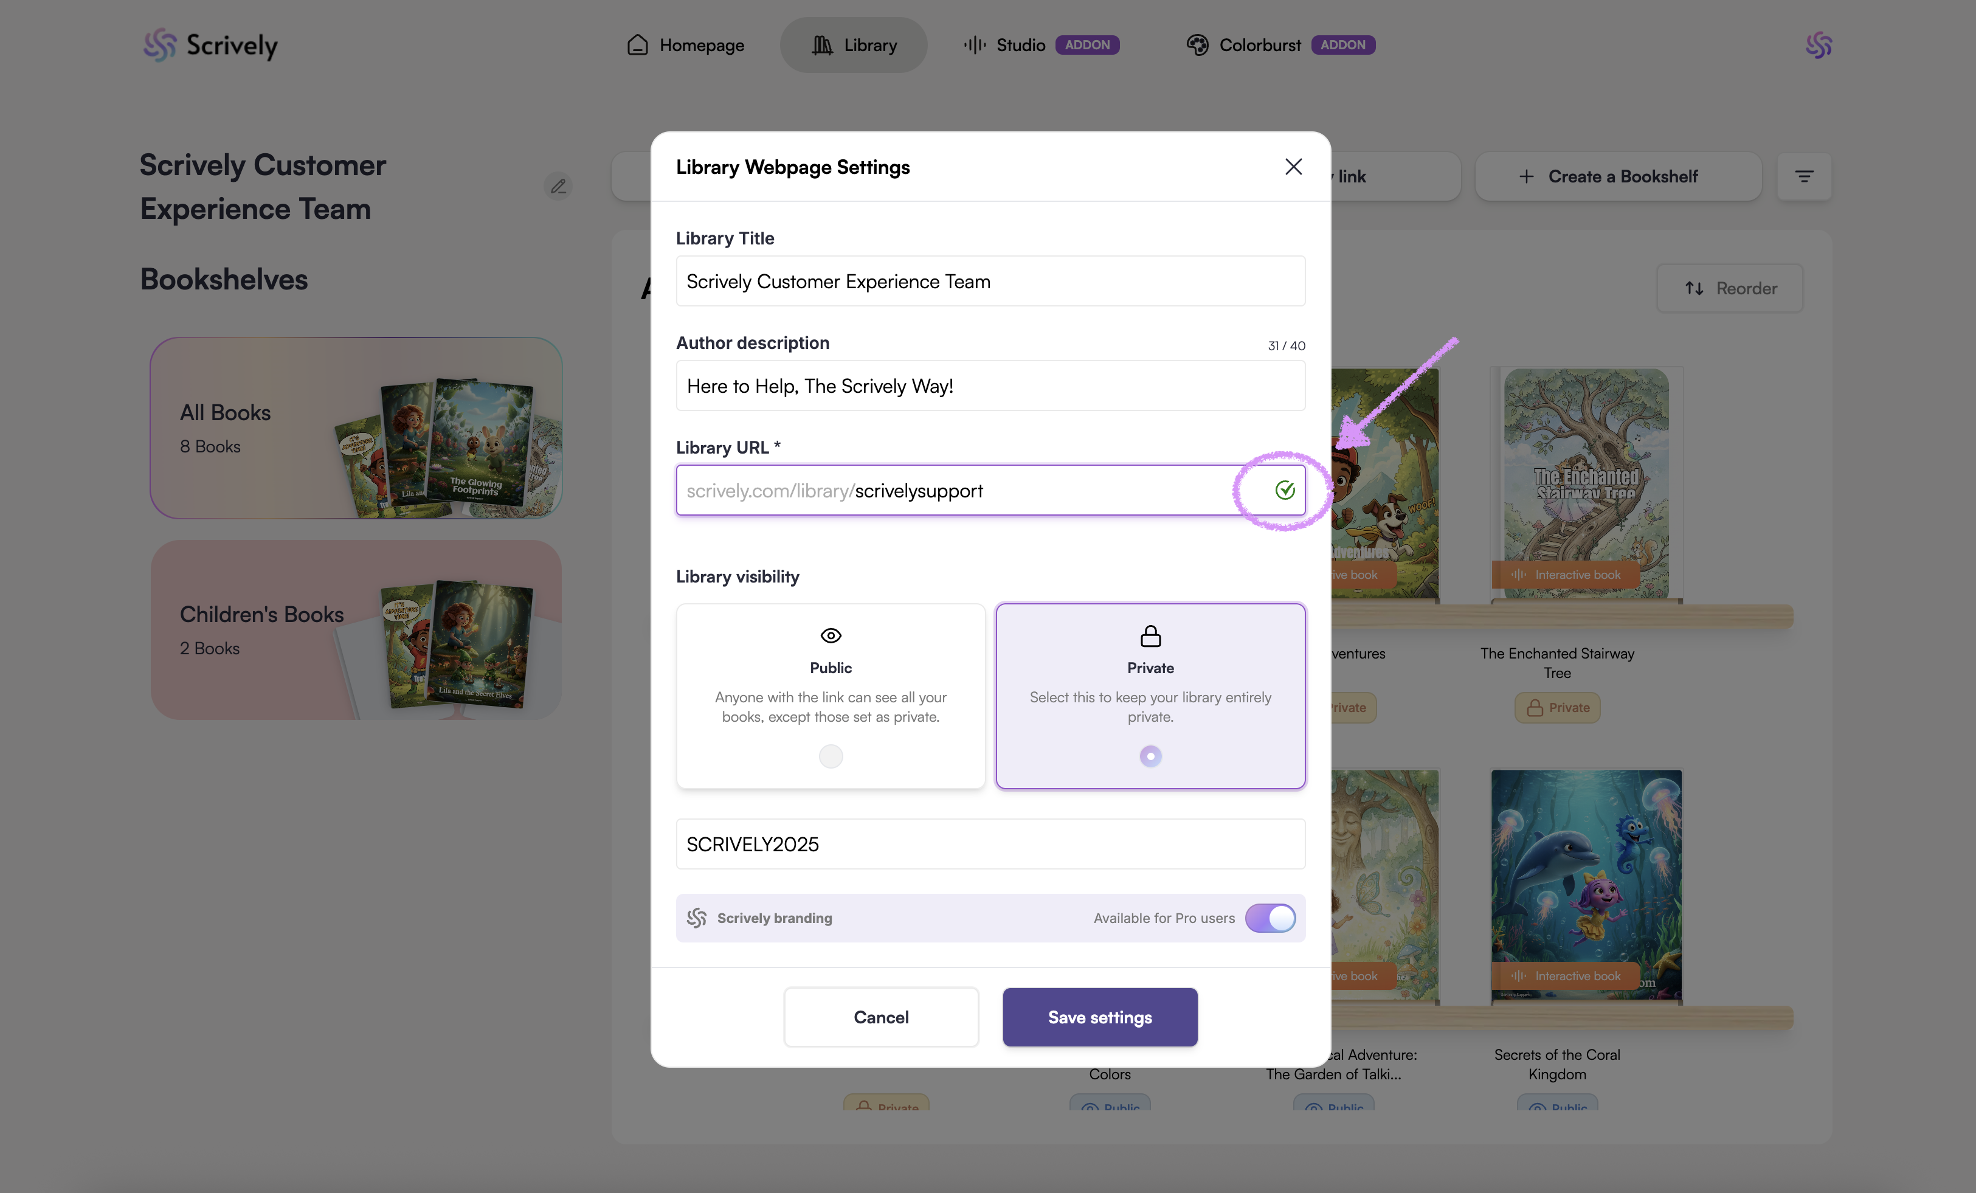The height and width of the screenshot is (1193, 1976).
Task: Toggle the Scrively branding switch
Action: (1270, 918)
